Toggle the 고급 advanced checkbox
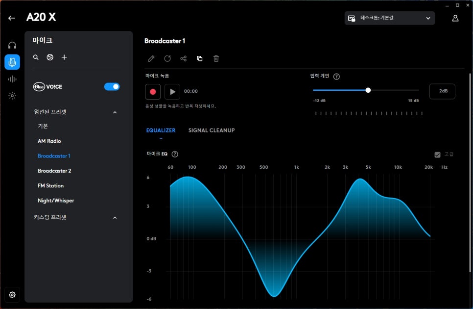473x309 pixels. click(437, 154)
